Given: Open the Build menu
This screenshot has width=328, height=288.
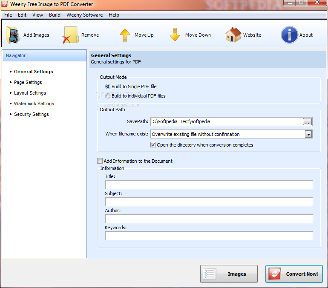Looking at the screenshot, I should coord(55,15).
